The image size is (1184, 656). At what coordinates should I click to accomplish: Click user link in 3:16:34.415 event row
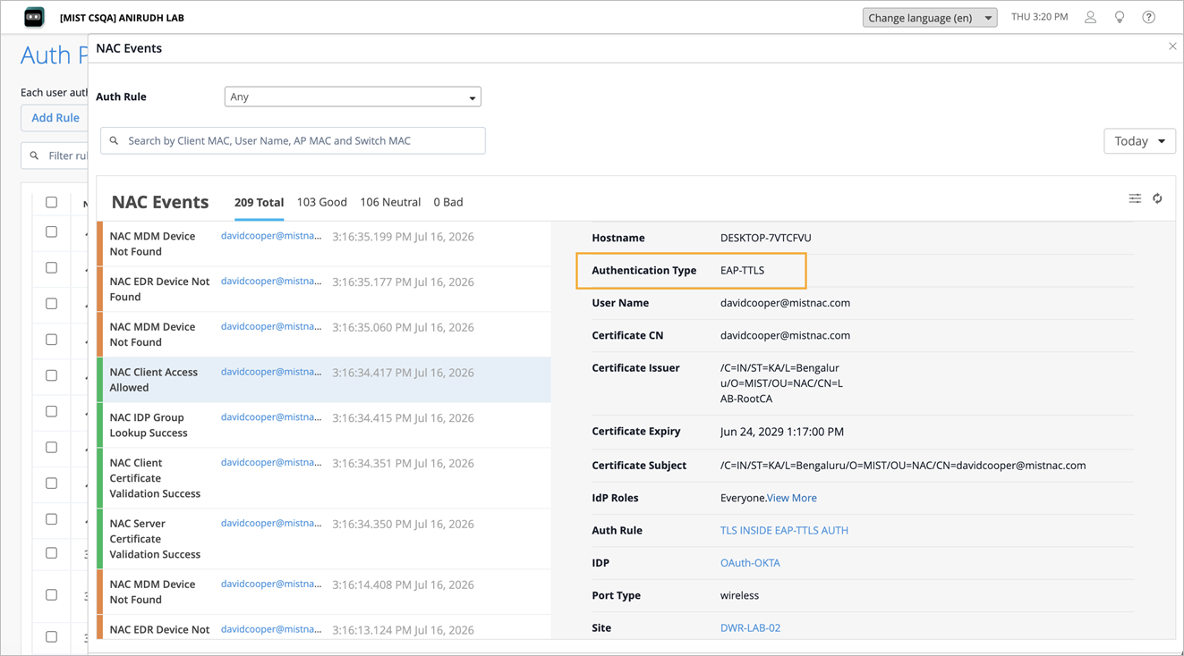[x=271, y=417]
